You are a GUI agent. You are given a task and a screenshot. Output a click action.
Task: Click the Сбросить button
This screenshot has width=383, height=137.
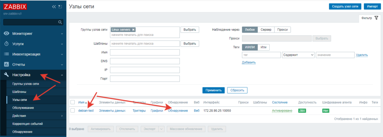click(x=238, y=90)
